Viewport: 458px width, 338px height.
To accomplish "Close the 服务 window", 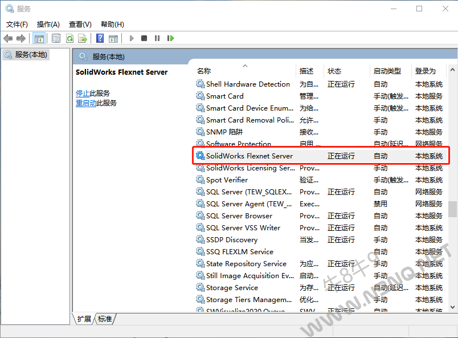I will [445, 9].
